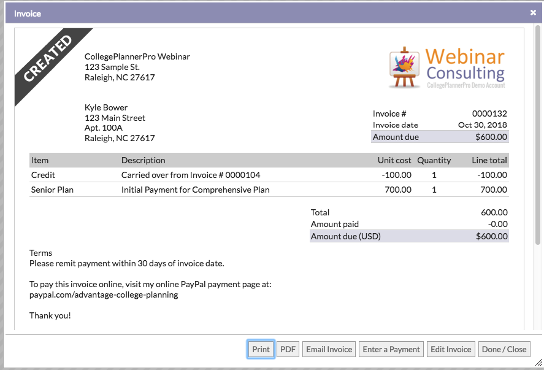544x370 pixels.
Task: Click the Unit cost column header
Action: pos(394,160)
